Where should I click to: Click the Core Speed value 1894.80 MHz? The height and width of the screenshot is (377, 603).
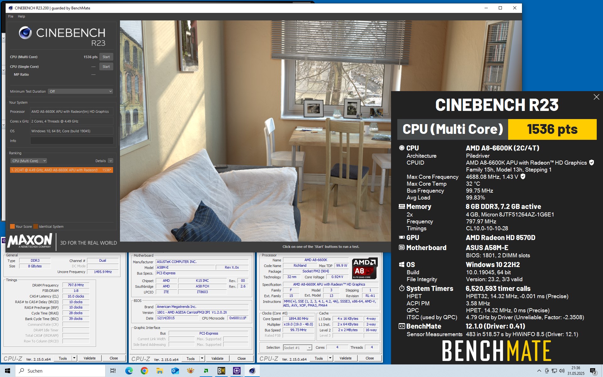(x=298, y=319)
